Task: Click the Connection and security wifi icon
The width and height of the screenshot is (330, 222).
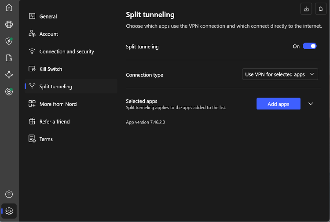Action: [x=32, y=51]
